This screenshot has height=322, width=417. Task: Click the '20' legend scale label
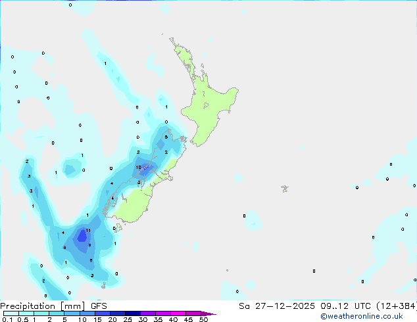coord(112,319)
